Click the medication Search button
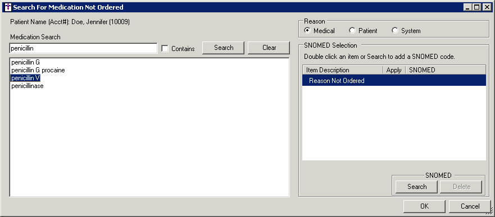This screenshot has width=495, height=217. (x=224, y=48)
